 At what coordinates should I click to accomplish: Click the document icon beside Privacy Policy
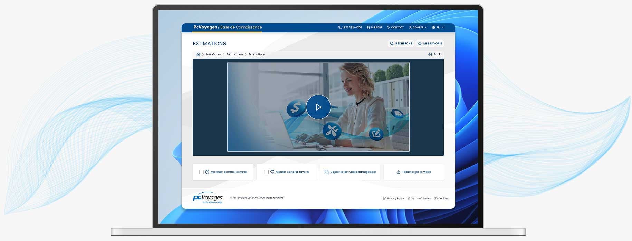click(384, 198)
